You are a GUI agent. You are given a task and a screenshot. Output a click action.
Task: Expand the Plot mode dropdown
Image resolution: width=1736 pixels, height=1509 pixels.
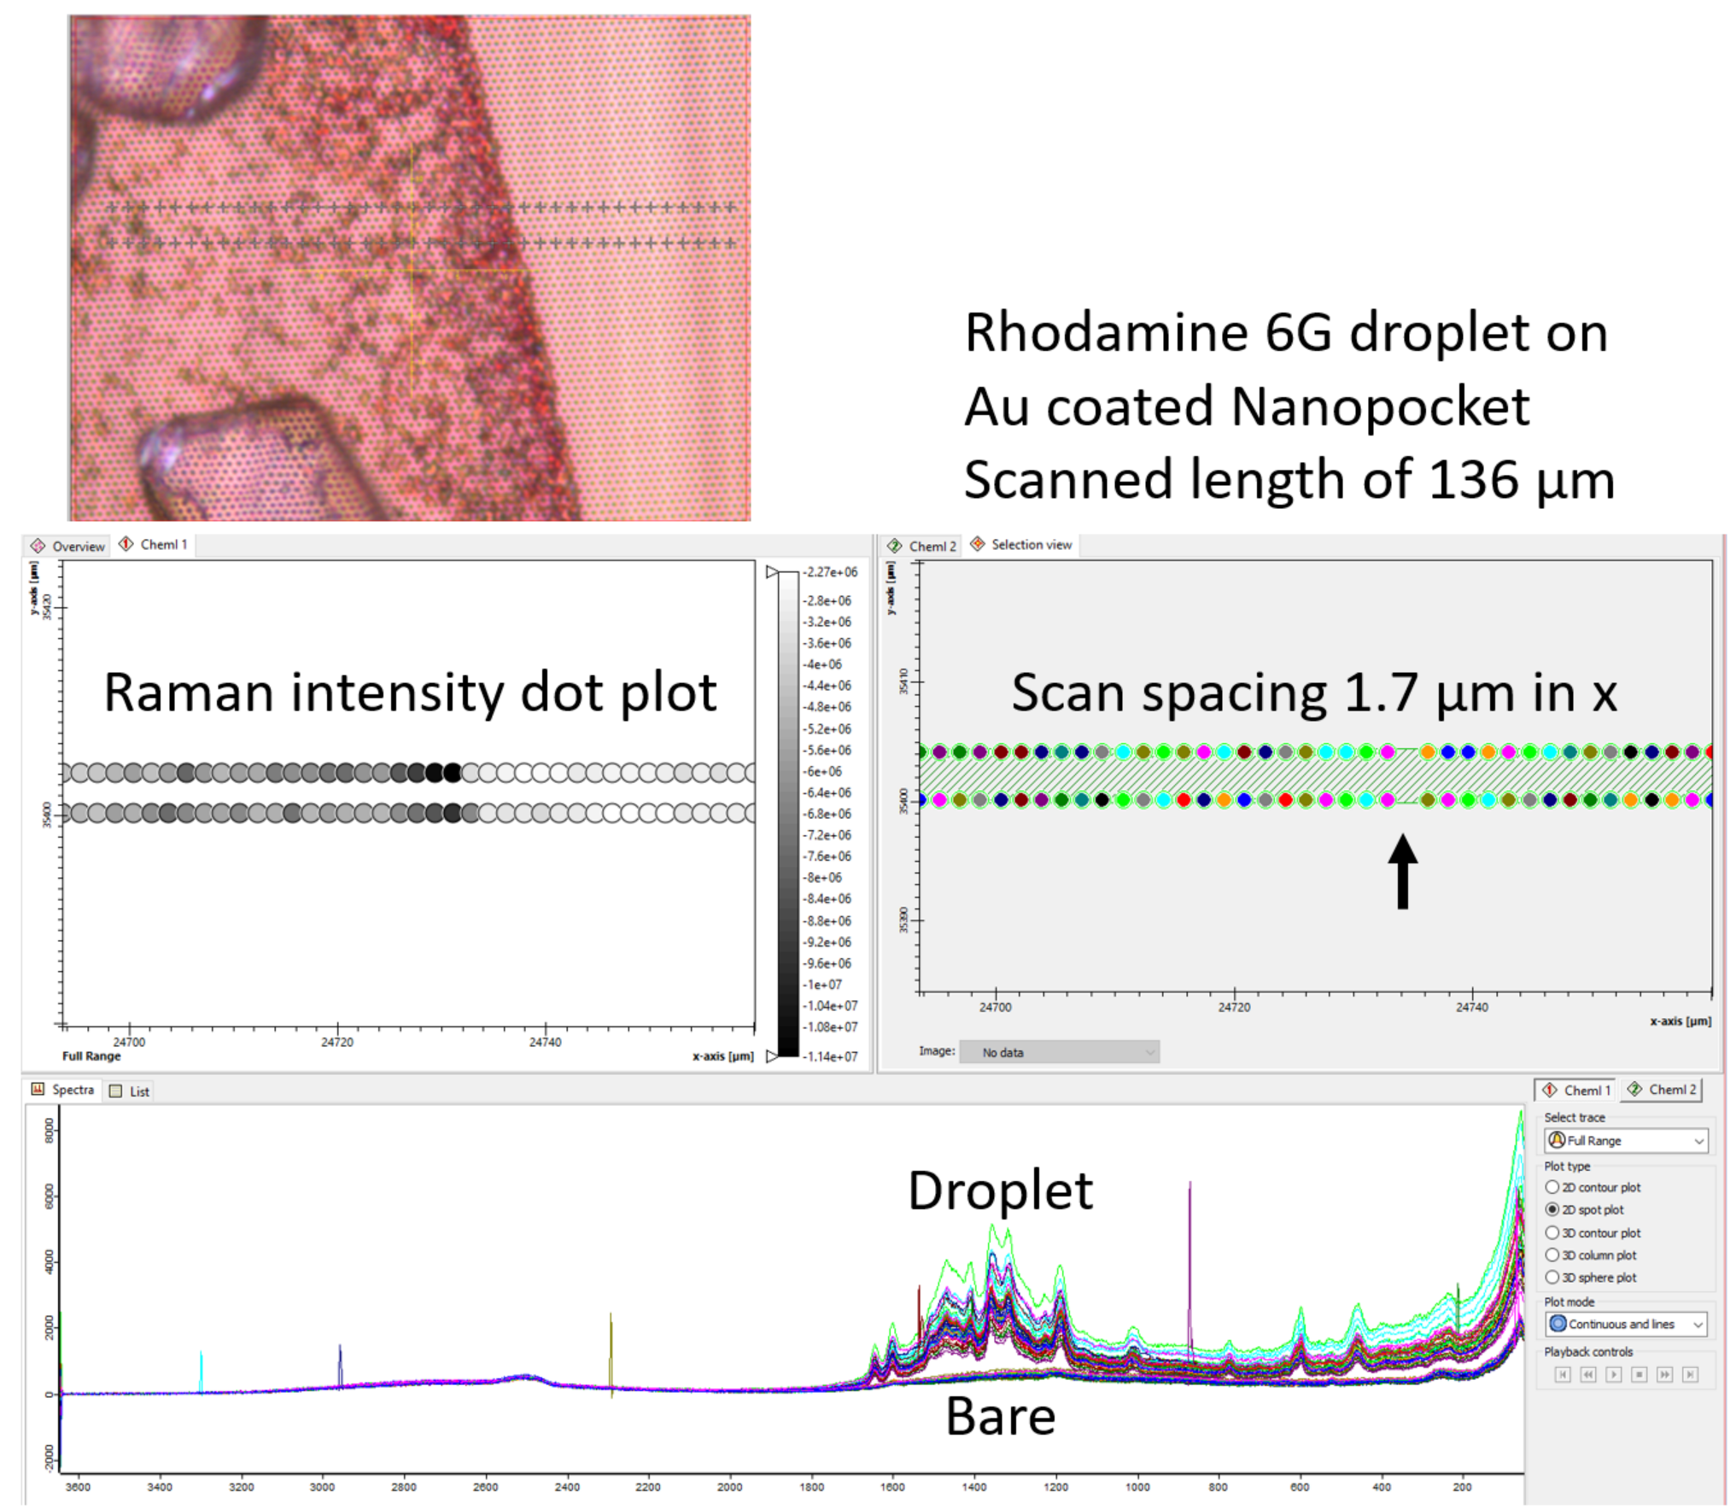point(1626,1324)
